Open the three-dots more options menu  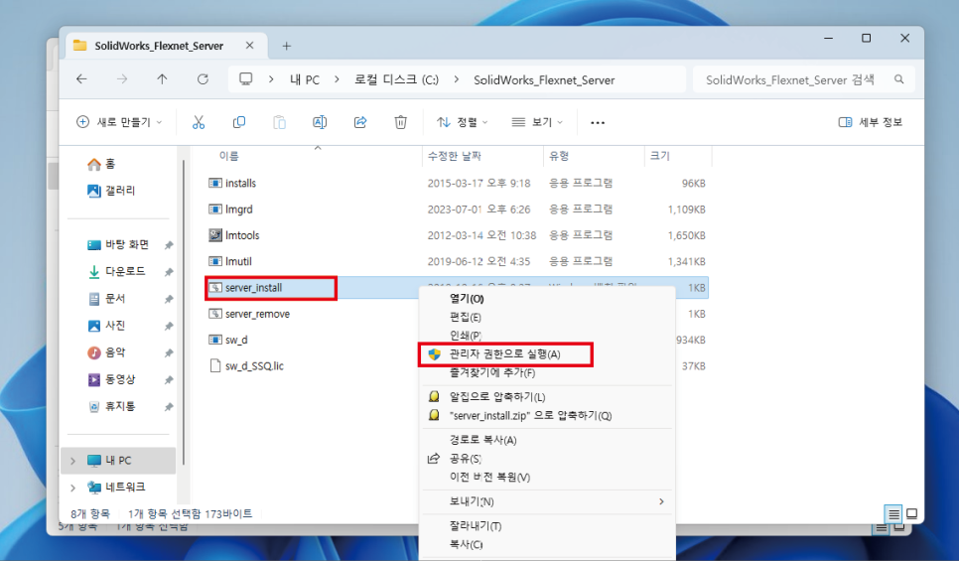click(x=598, y=123)
